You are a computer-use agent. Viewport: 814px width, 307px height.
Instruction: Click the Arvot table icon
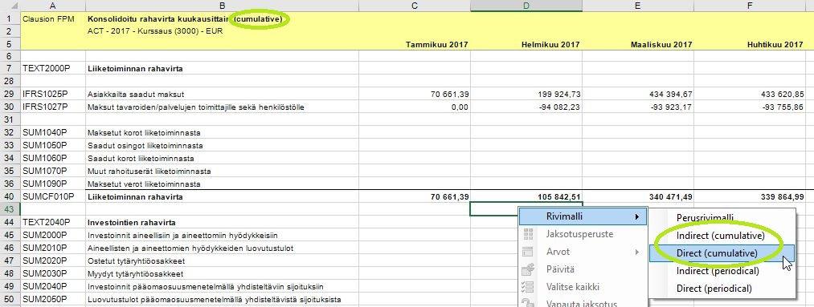pyautogui.click(x=528, y=252)
